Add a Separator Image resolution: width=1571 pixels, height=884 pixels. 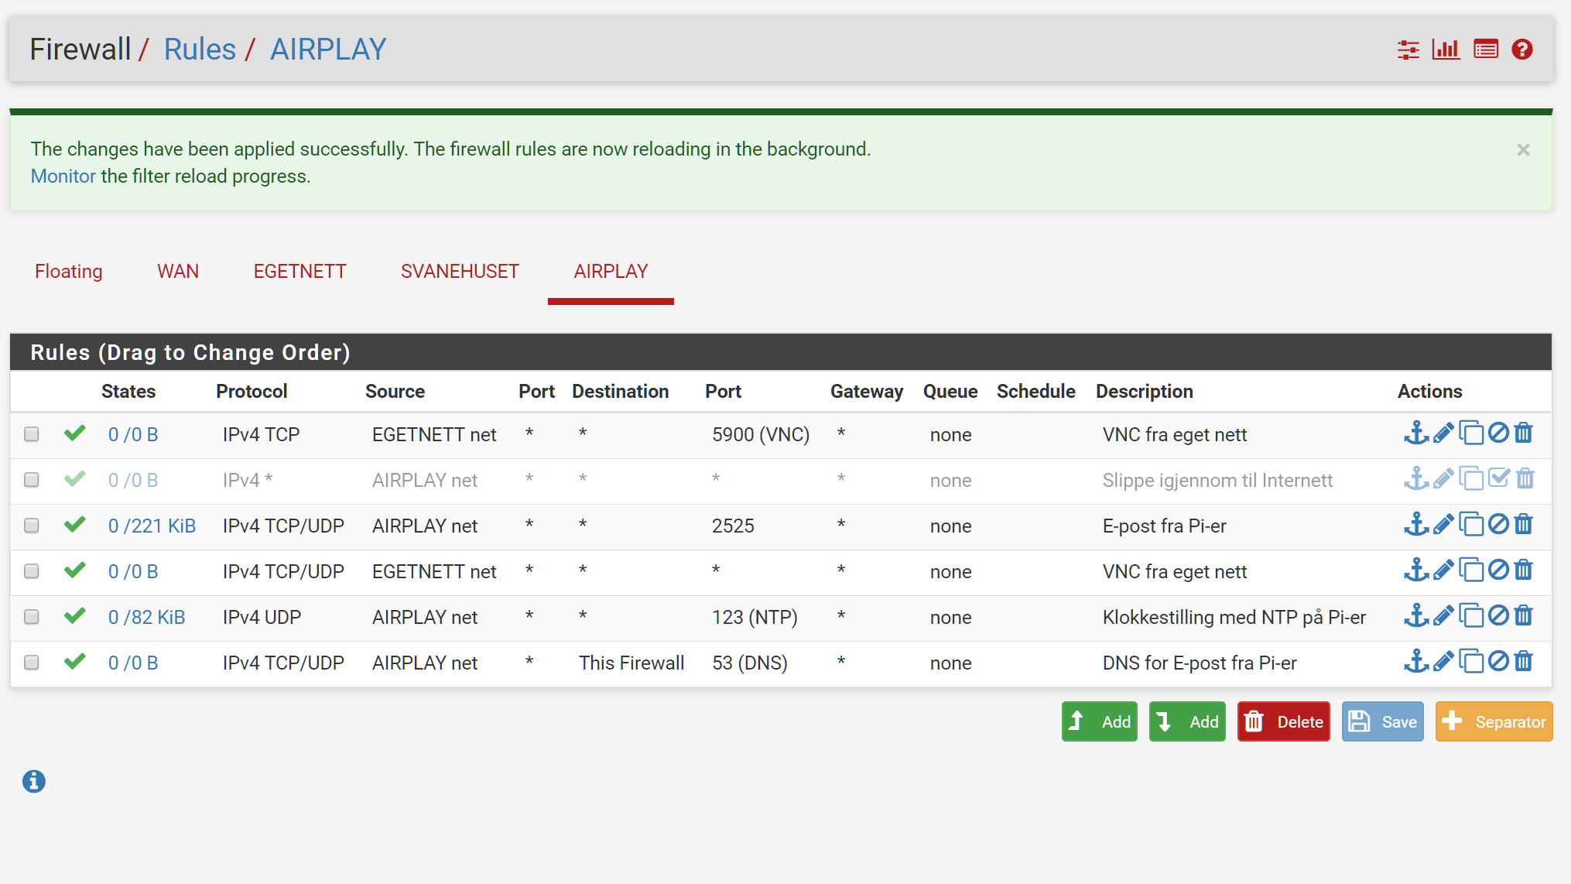[1494, 721]
